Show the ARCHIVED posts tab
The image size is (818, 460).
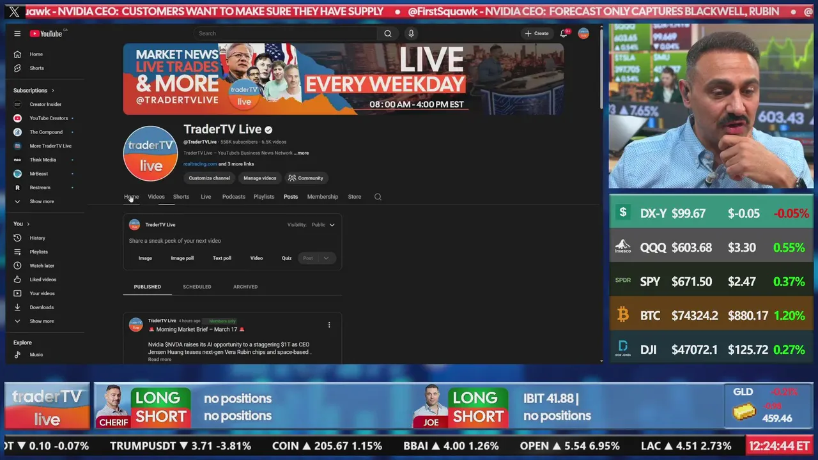pos(245,287)
